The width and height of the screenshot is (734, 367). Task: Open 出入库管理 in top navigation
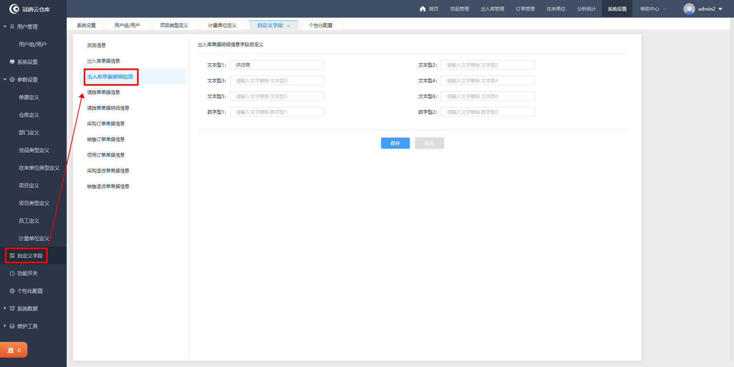pyautogui.click(x=492, y=9)
